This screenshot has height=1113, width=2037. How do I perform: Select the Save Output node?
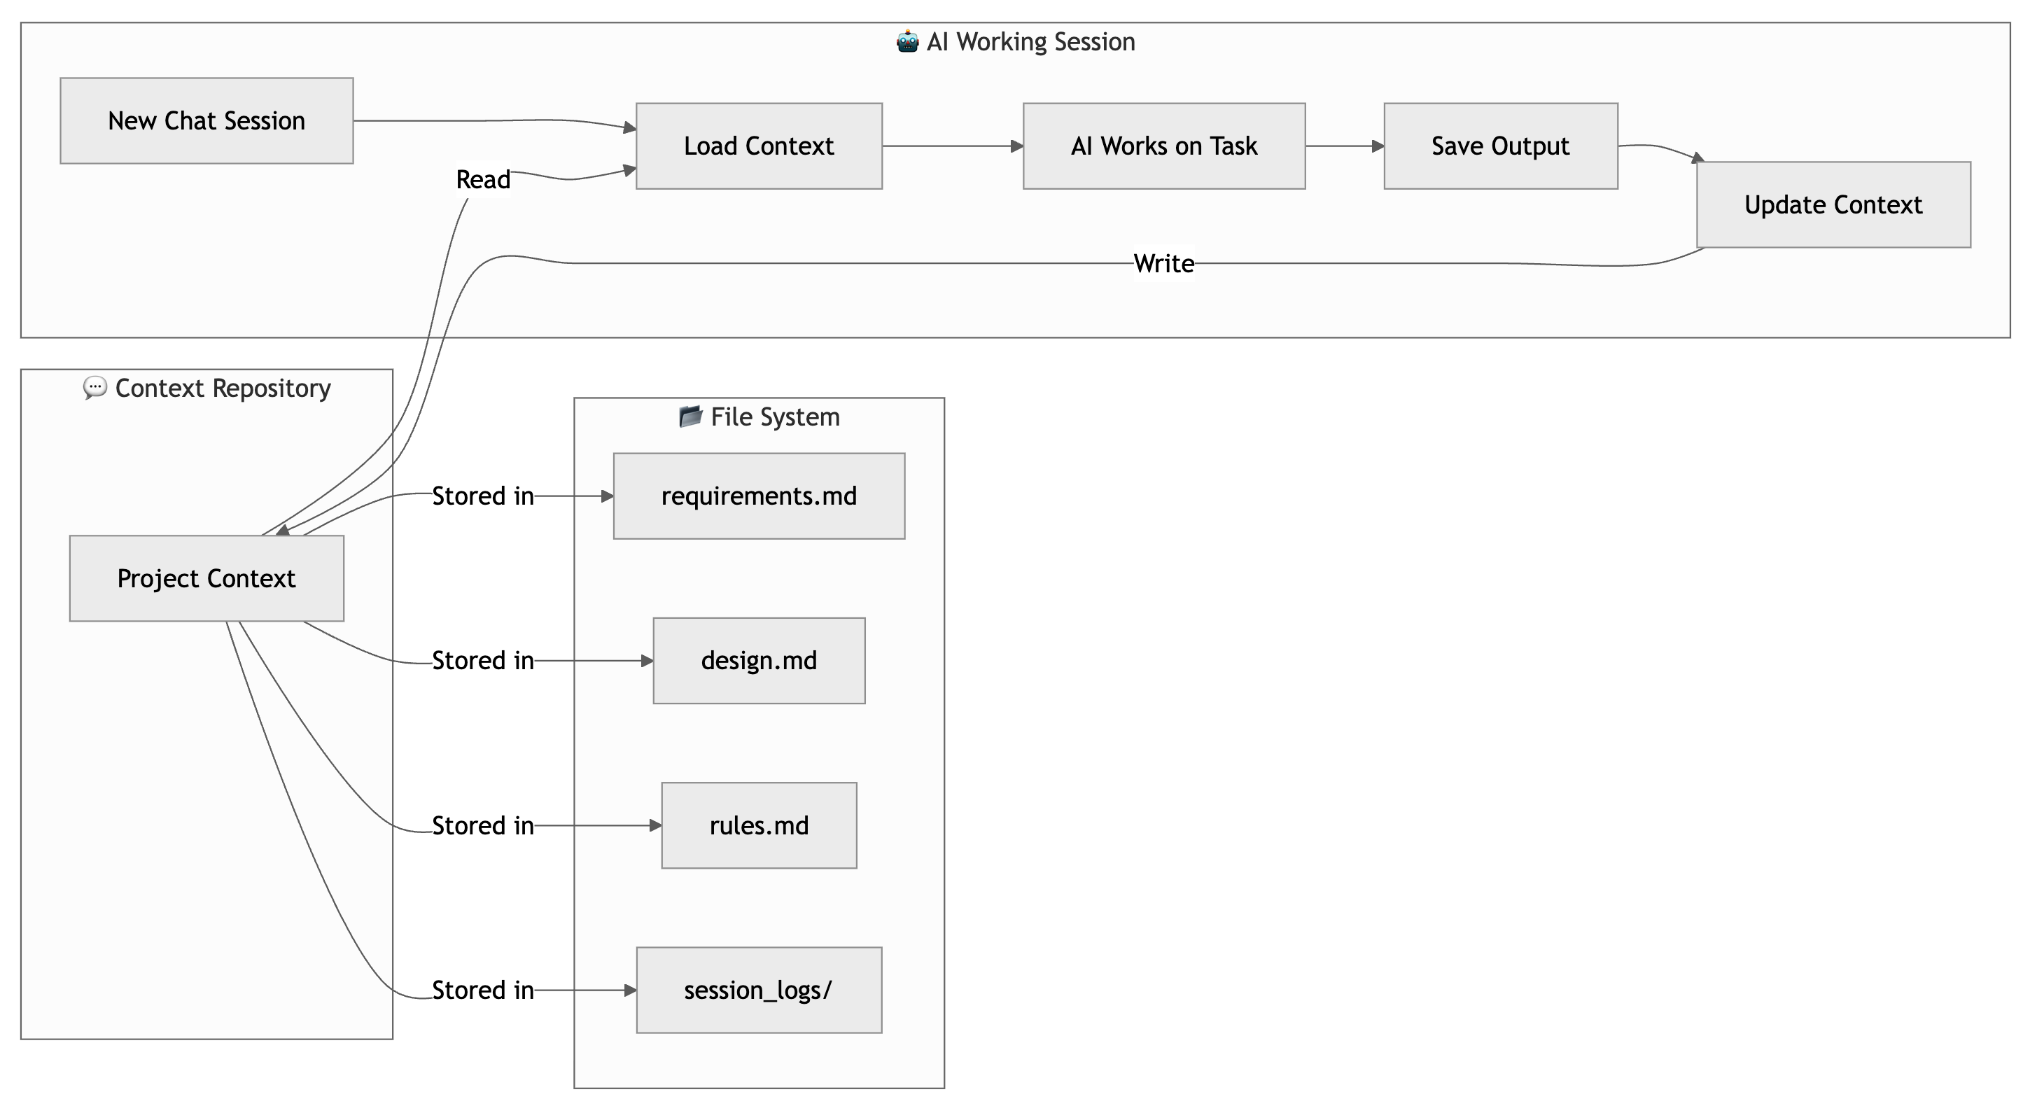point(1500,146)
